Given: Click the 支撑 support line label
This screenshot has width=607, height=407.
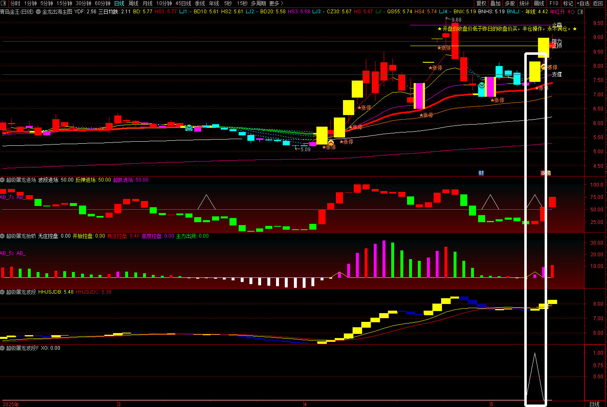Looking at the screenshot, I should [x=557, y=75].
